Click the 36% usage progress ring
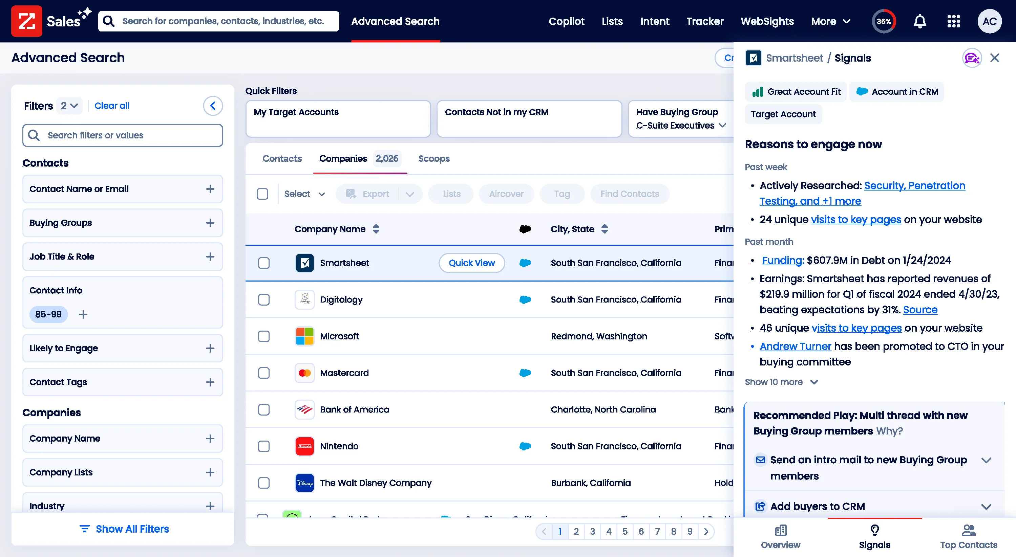 coord(884,21)
